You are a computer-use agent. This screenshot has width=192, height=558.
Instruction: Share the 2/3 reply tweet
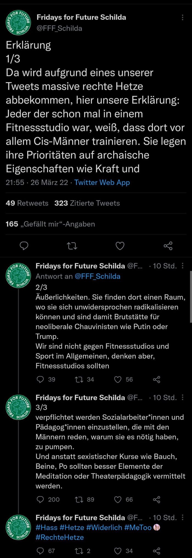point(156,380)
